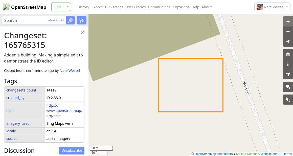This screenshot has height=156, width=293.
Task: Open the share map panel
Action: coord(288,74)
